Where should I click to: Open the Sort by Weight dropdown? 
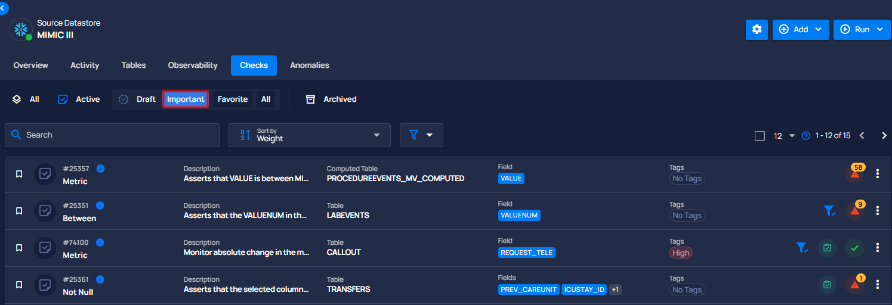click(x=310, y=135)
